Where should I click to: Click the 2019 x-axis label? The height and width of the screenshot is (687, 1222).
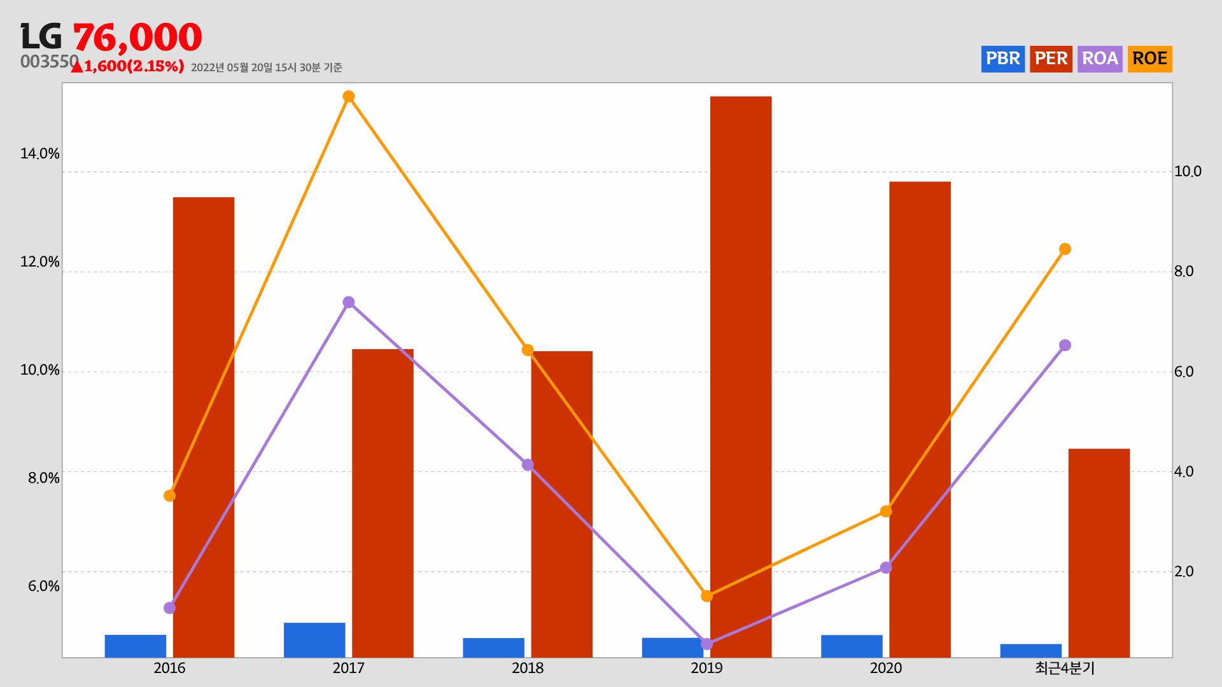707,668
